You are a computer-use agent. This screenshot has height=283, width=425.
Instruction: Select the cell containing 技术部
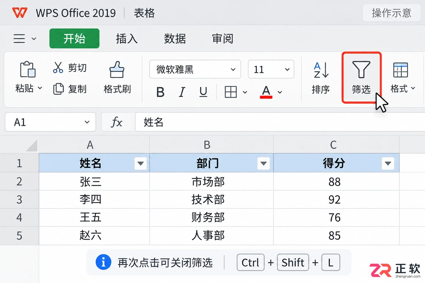[x=212, y=200]
